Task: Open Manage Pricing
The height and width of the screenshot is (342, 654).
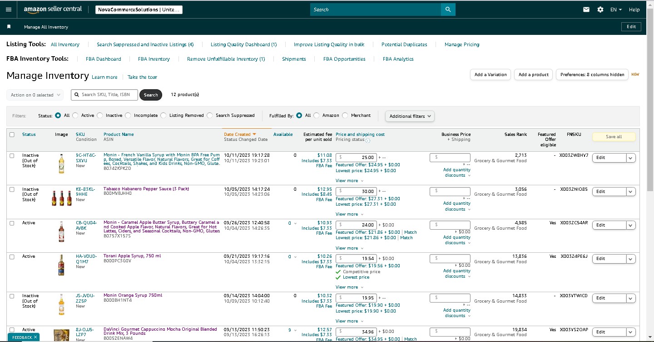Action: tap(462, 44)
